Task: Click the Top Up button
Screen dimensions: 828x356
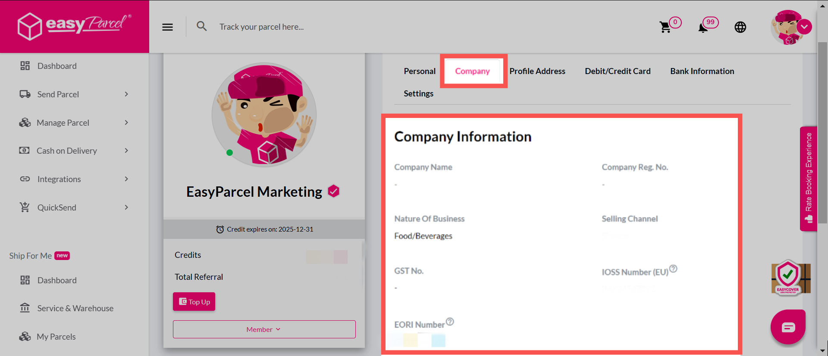Action: coord(194,302)
